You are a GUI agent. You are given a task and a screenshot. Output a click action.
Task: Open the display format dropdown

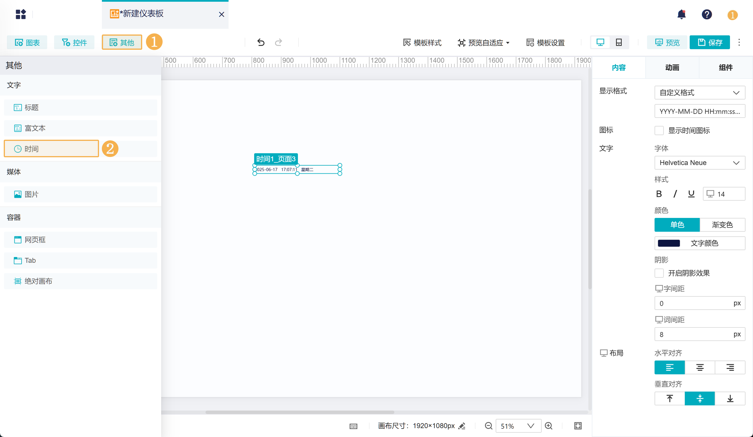tap(699, 93)
